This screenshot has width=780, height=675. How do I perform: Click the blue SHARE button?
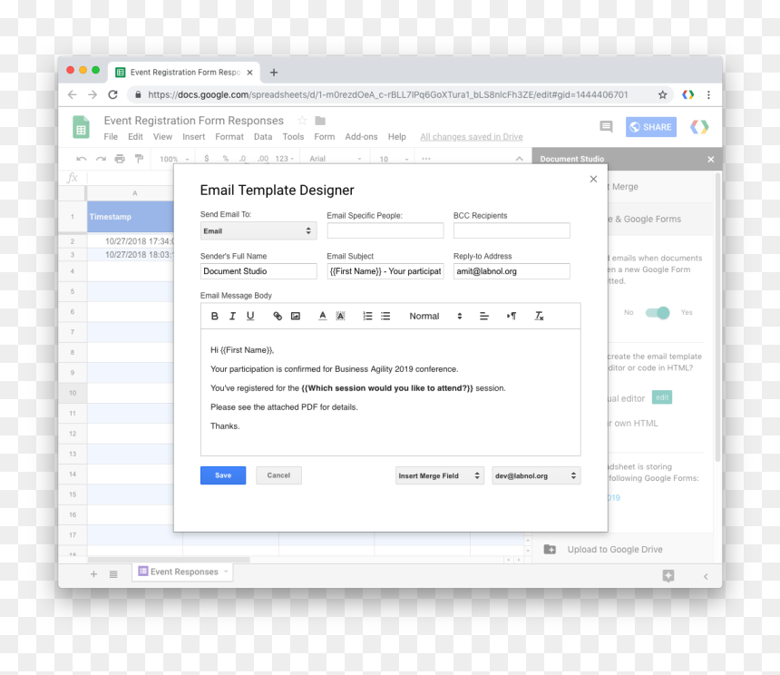click(x=650, y=127)
